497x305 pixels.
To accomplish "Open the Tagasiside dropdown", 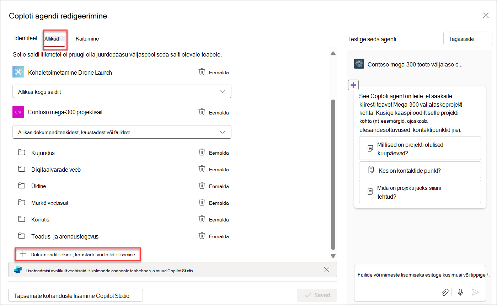I will click(x=468, y=39).
